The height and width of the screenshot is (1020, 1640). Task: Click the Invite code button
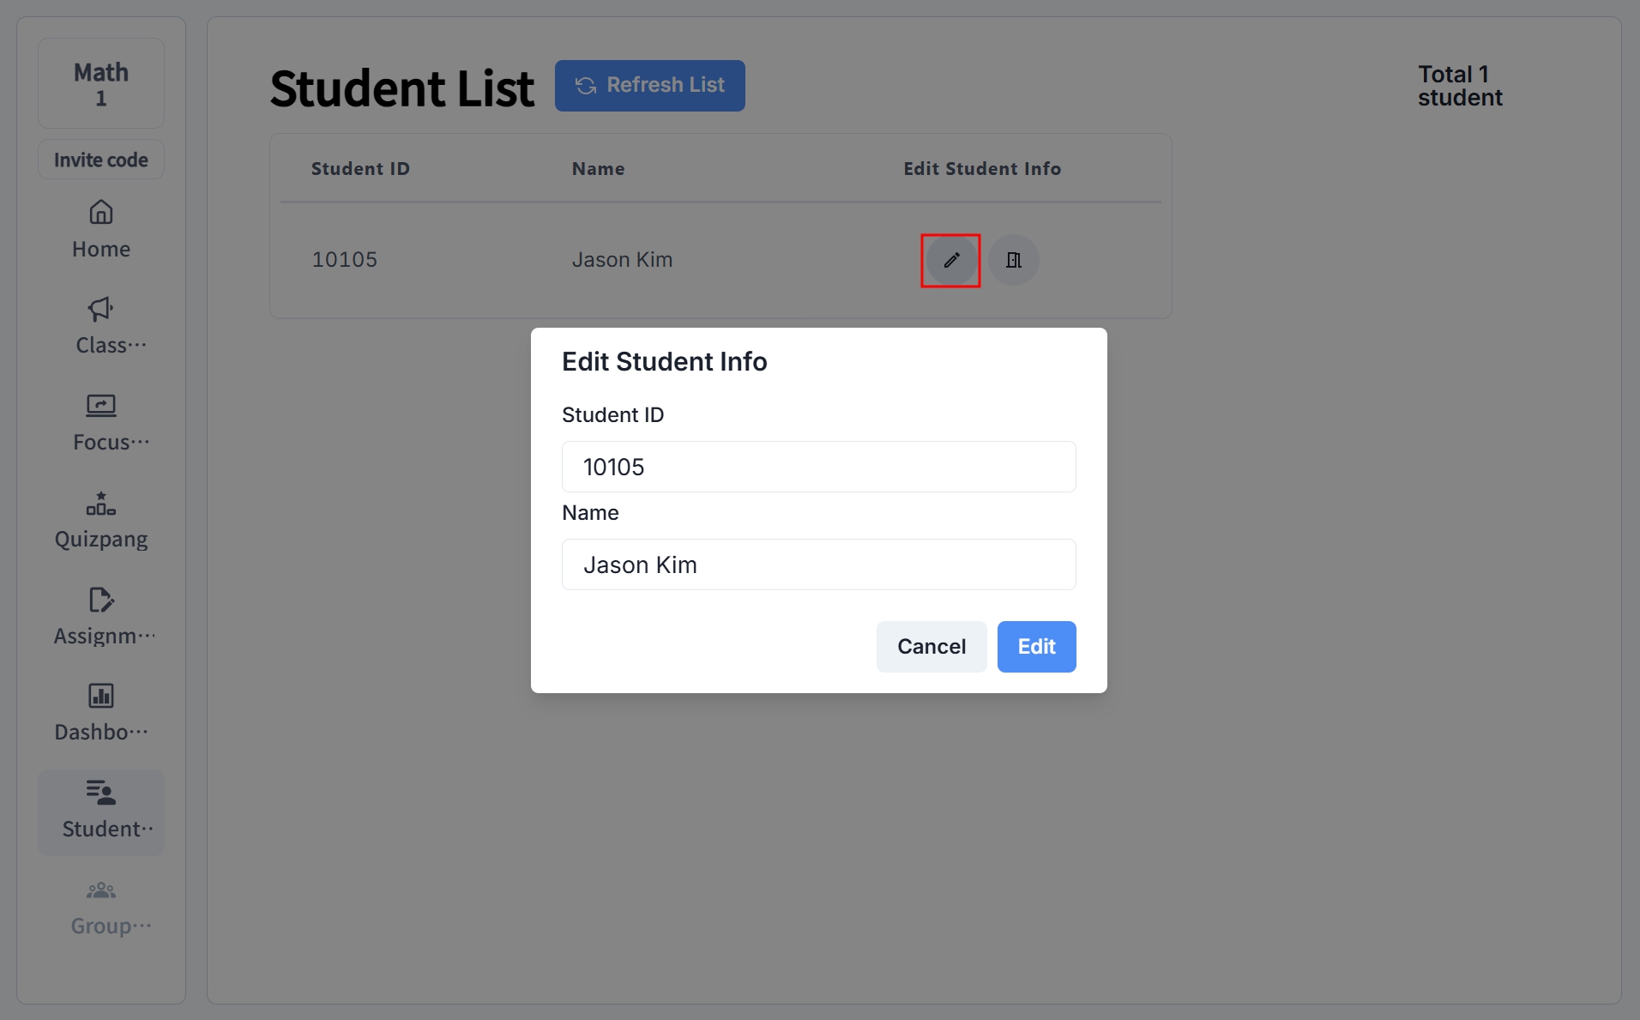[101, 160]
